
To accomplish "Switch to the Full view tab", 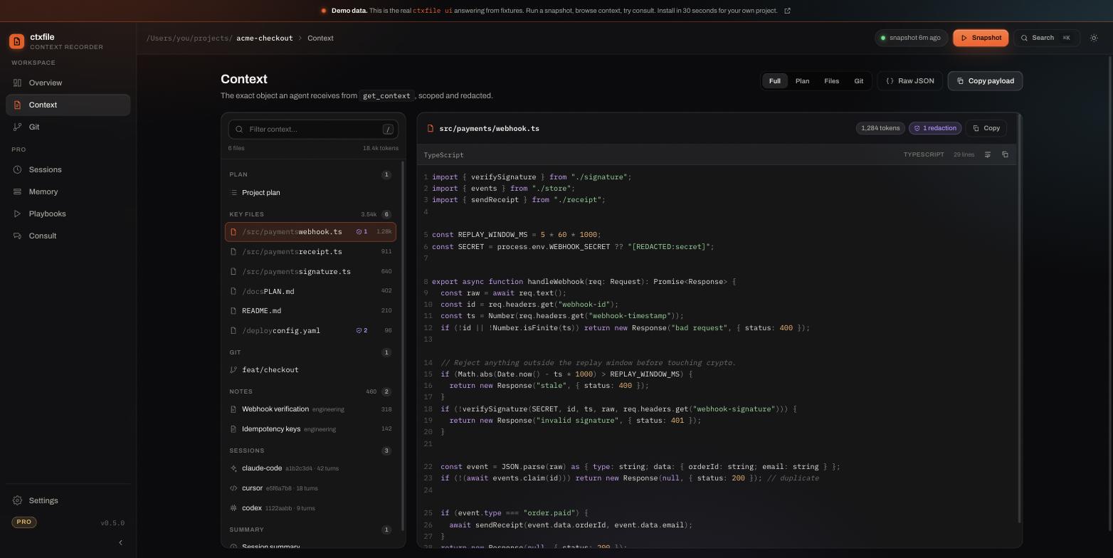I will pos(775,81).
